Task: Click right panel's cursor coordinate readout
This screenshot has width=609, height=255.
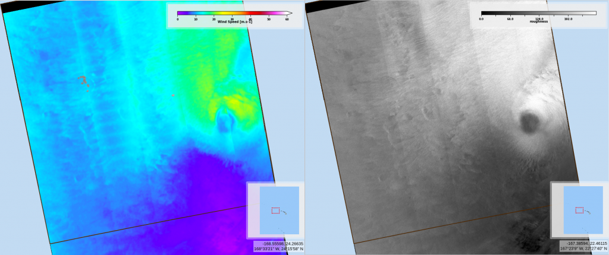Action: (x=583, y=246)
